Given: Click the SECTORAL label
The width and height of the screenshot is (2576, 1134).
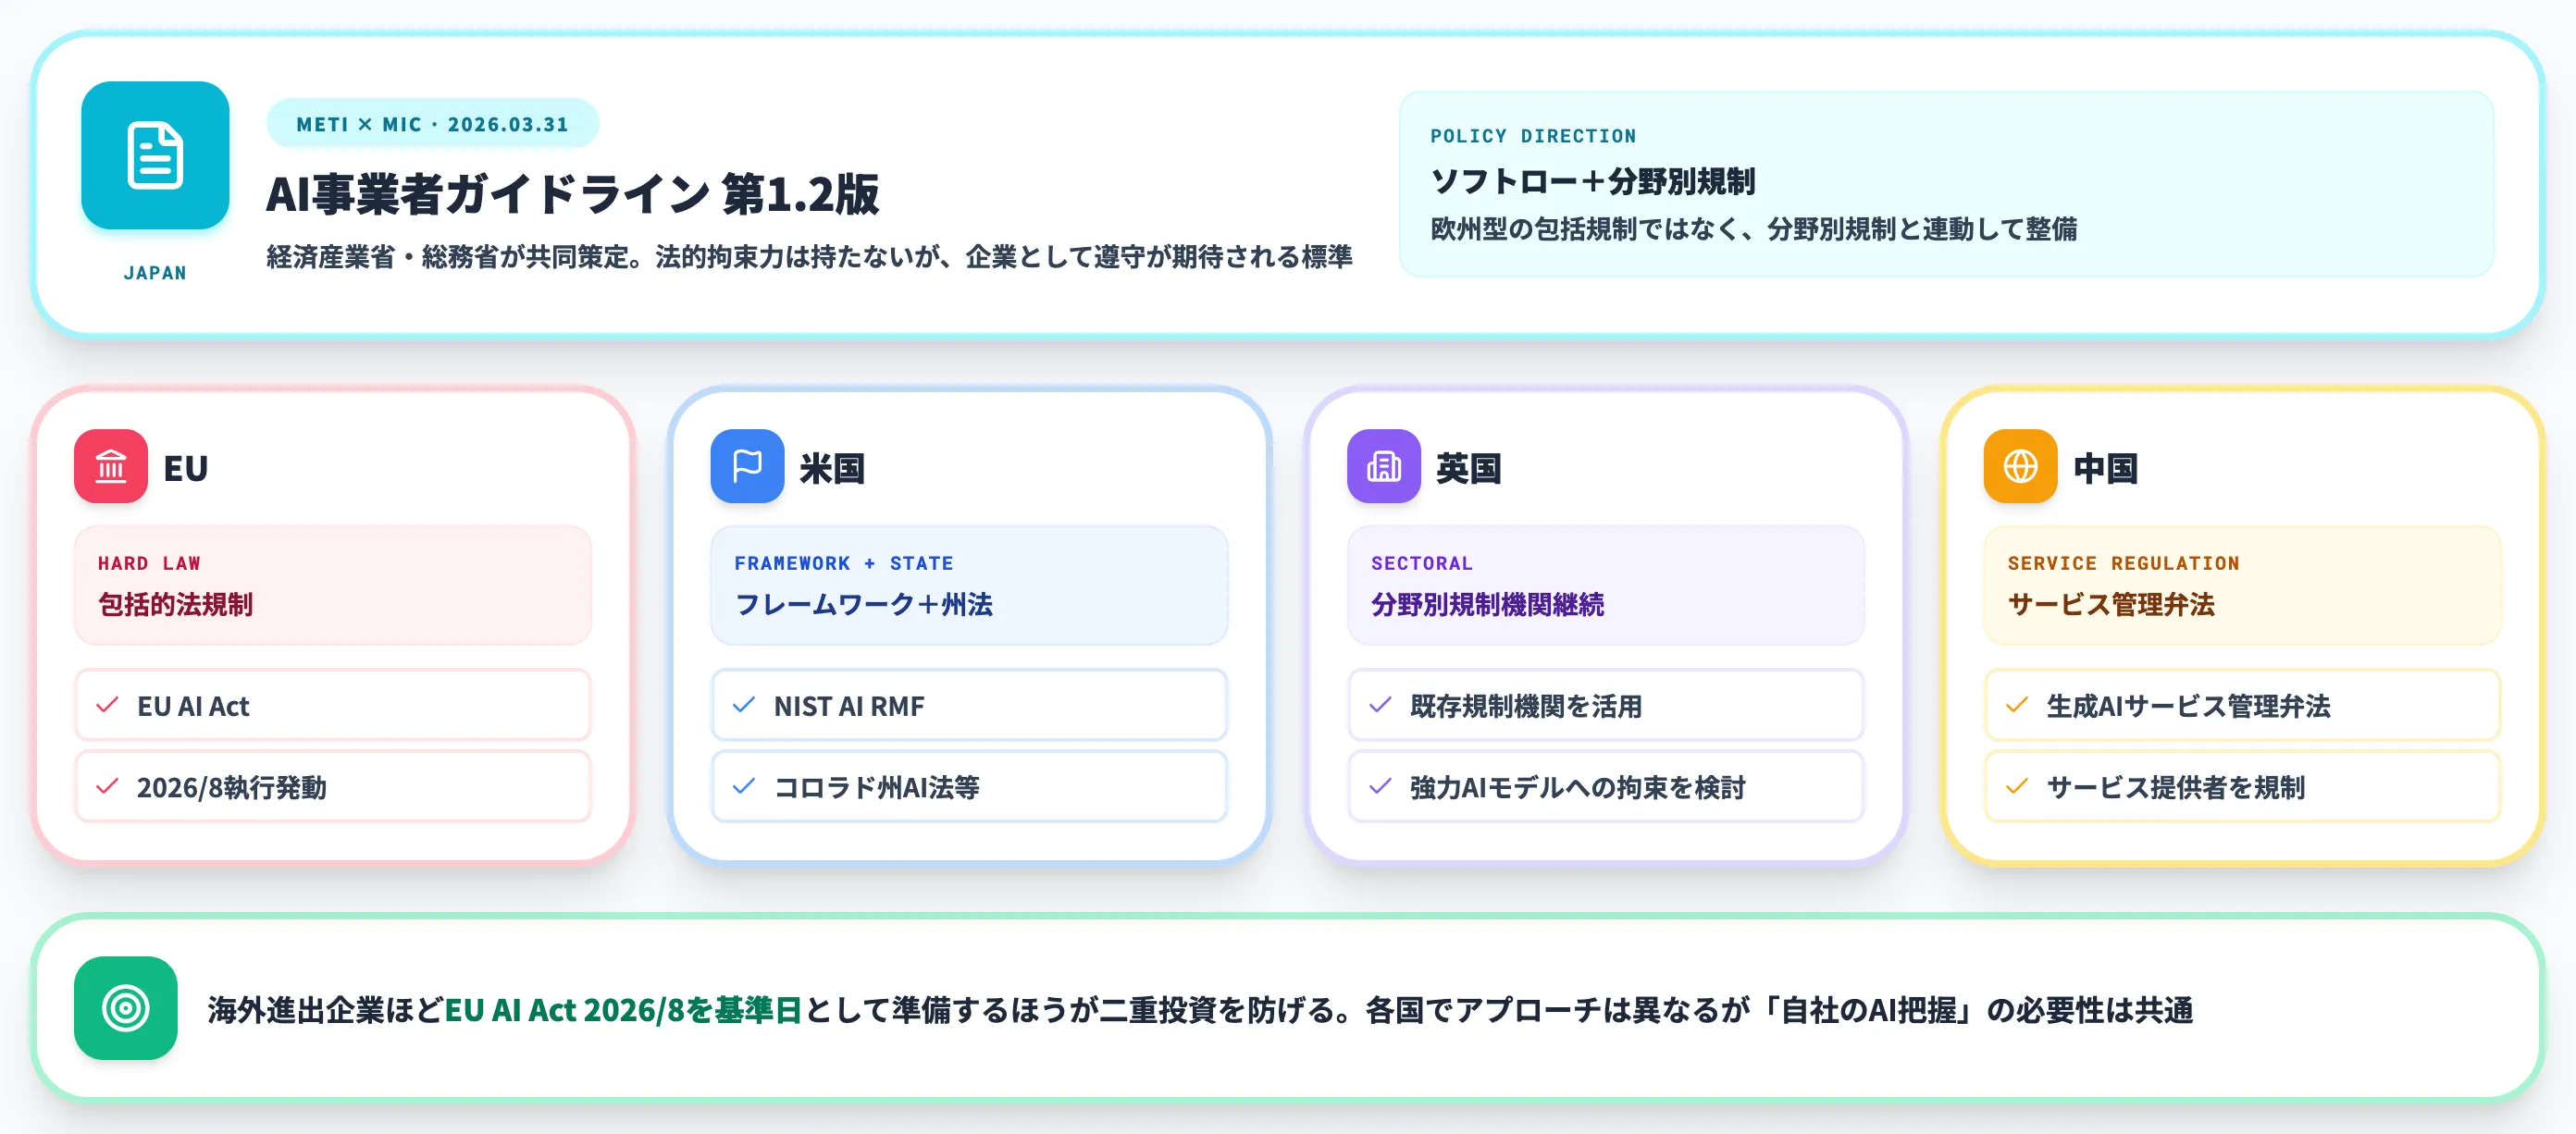Looking at the screenshot, I should [1421, 563].
